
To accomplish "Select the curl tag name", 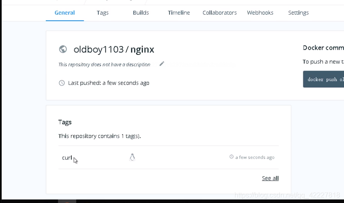I will (x=67, y=158).
